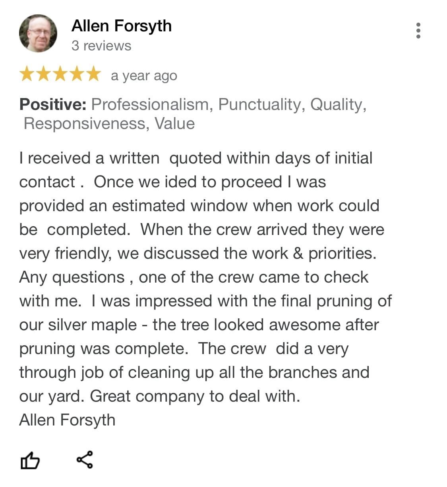Click the second star in the rating row
447x487 pixels.
click(x=43, y=74)
